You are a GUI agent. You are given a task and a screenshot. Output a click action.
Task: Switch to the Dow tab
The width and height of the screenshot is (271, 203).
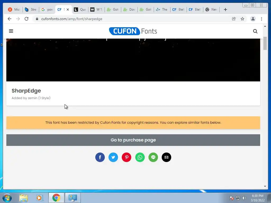click(129, 10)
